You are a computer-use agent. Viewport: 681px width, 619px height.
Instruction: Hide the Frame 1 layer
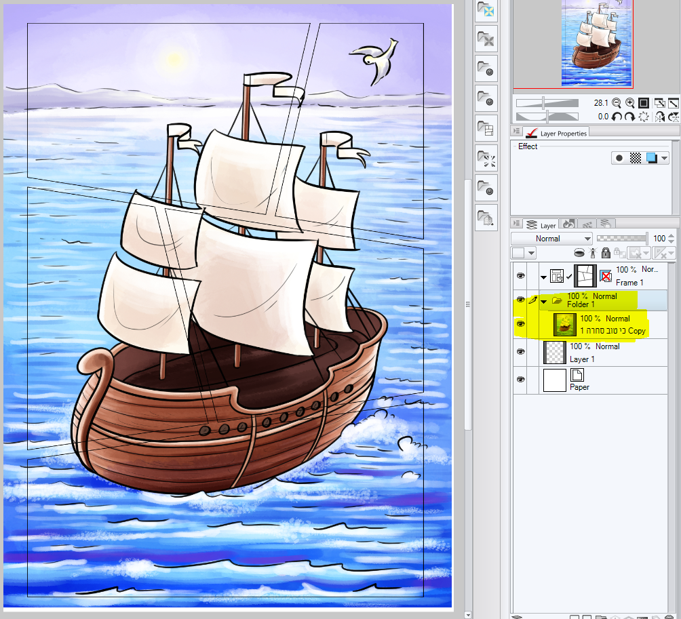520,276
